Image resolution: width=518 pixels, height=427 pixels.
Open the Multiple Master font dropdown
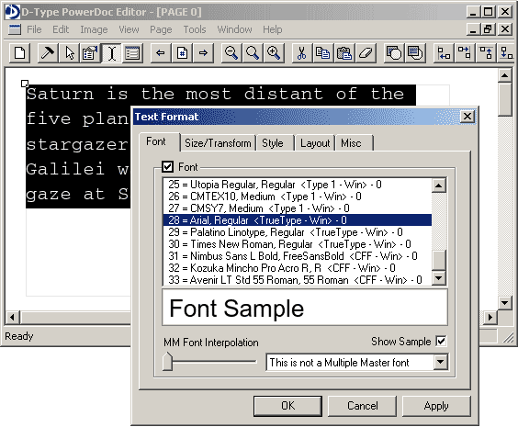440,363
